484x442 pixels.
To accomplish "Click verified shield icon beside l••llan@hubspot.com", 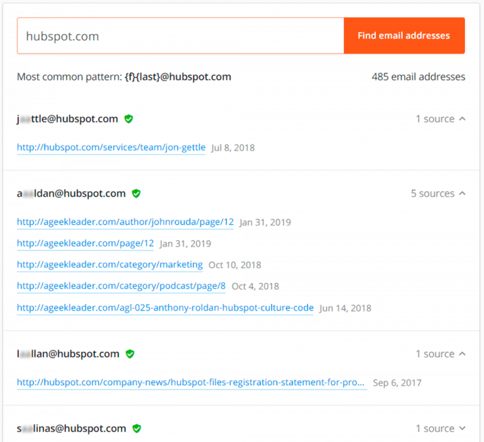I will [x=130, y=354].
